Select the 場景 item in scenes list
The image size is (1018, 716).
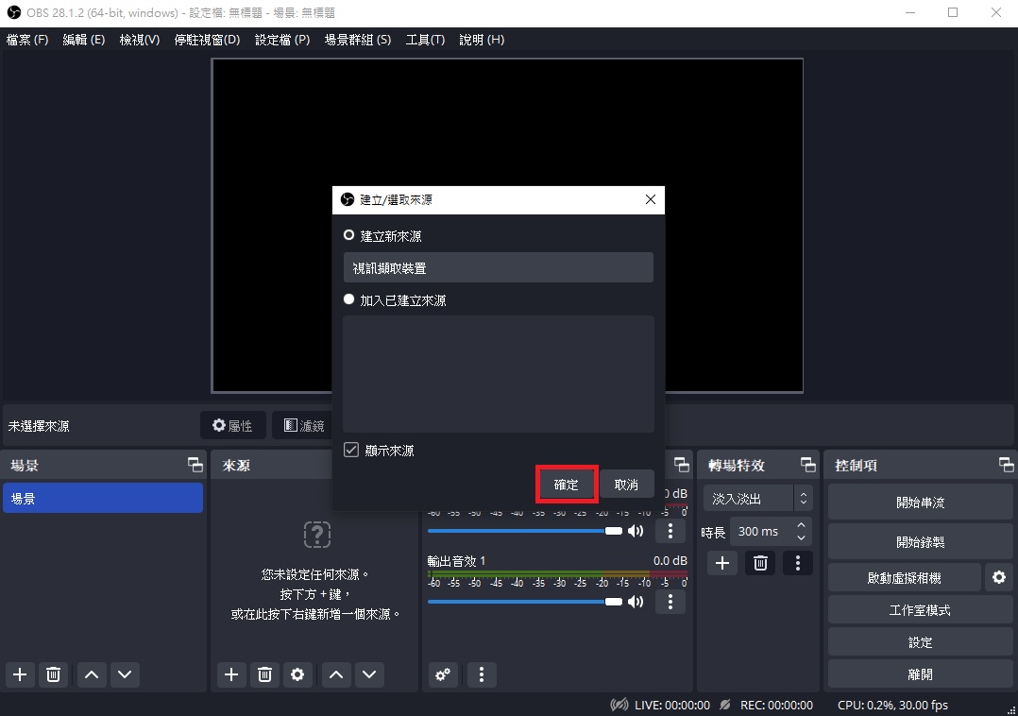[x=103, y=499]
